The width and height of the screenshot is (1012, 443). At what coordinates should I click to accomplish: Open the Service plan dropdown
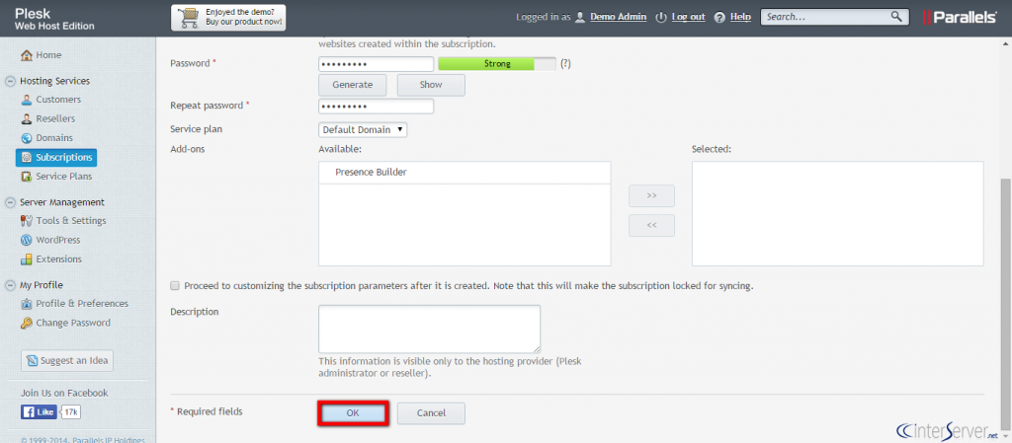tap(364, 129)
